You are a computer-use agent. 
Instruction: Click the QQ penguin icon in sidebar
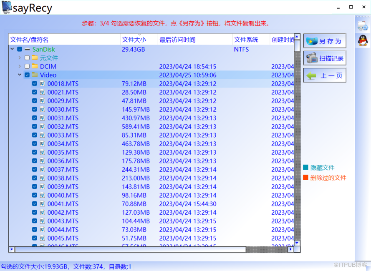coord(363,40)
